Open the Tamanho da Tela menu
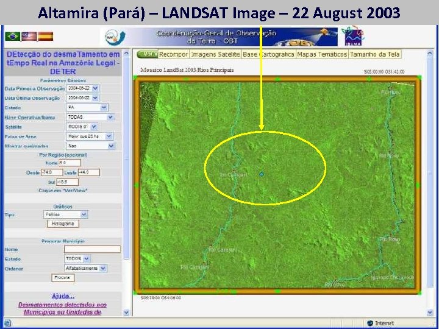This screenshot has height=329, width=439. click(x=374, y=54)
